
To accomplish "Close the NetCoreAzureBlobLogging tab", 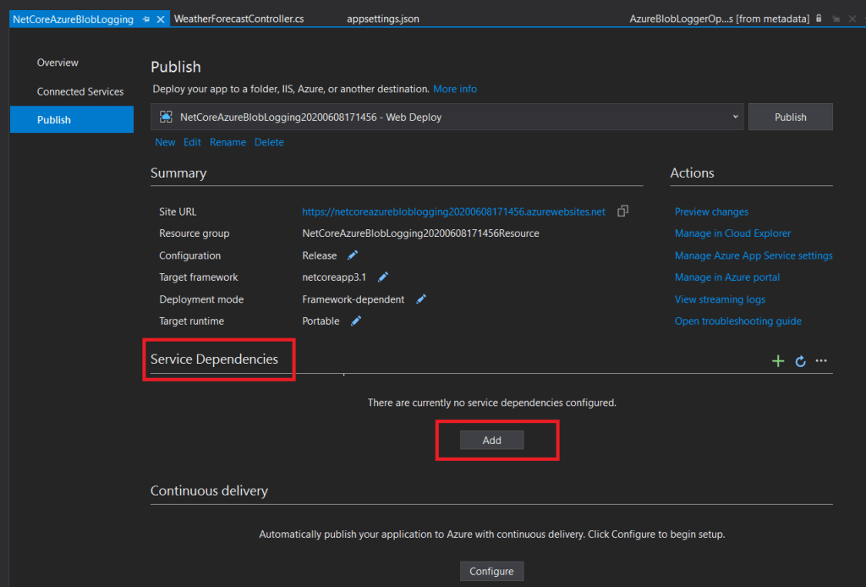I will click(161, 19).
